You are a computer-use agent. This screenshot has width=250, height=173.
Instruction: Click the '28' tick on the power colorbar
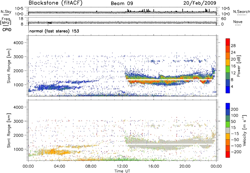click(x=233, y=46)
